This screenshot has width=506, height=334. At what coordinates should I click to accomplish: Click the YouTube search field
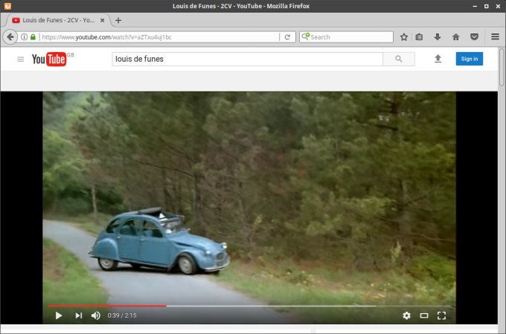click(x=247, y=59)
